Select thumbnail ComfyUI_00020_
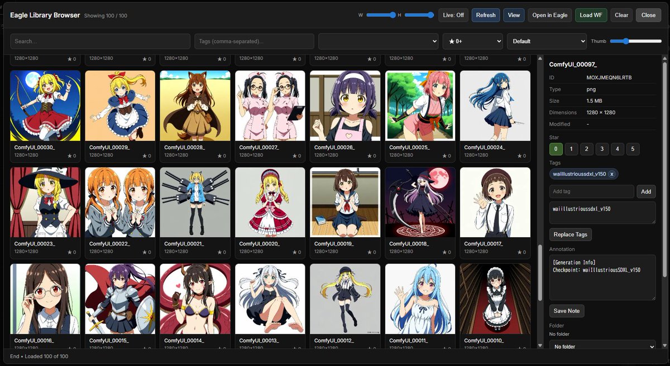The height and width of the screenshot is (366, 670). (x=270, y=203)
